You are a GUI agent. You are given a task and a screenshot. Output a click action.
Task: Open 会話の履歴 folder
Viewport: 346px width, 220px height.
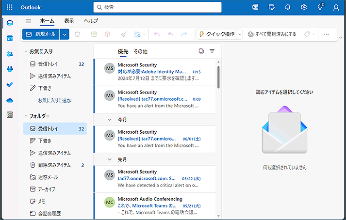click(55, 213)
